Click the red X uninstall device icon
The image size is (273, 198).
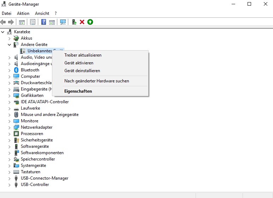tap(82, 22)
